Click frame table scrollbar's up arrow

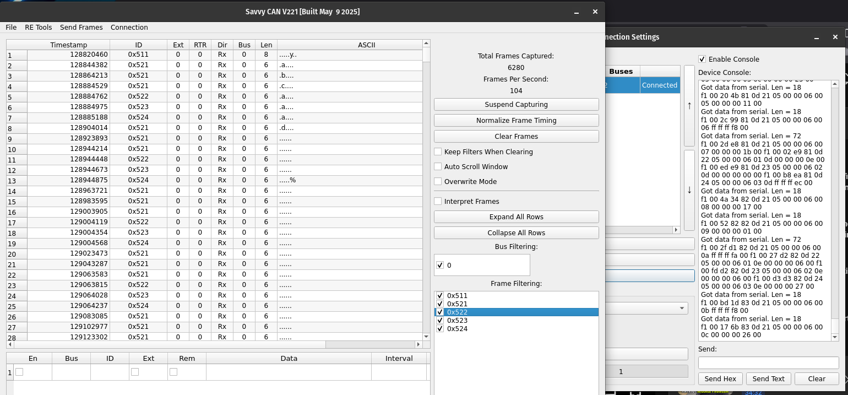(426, 44)
